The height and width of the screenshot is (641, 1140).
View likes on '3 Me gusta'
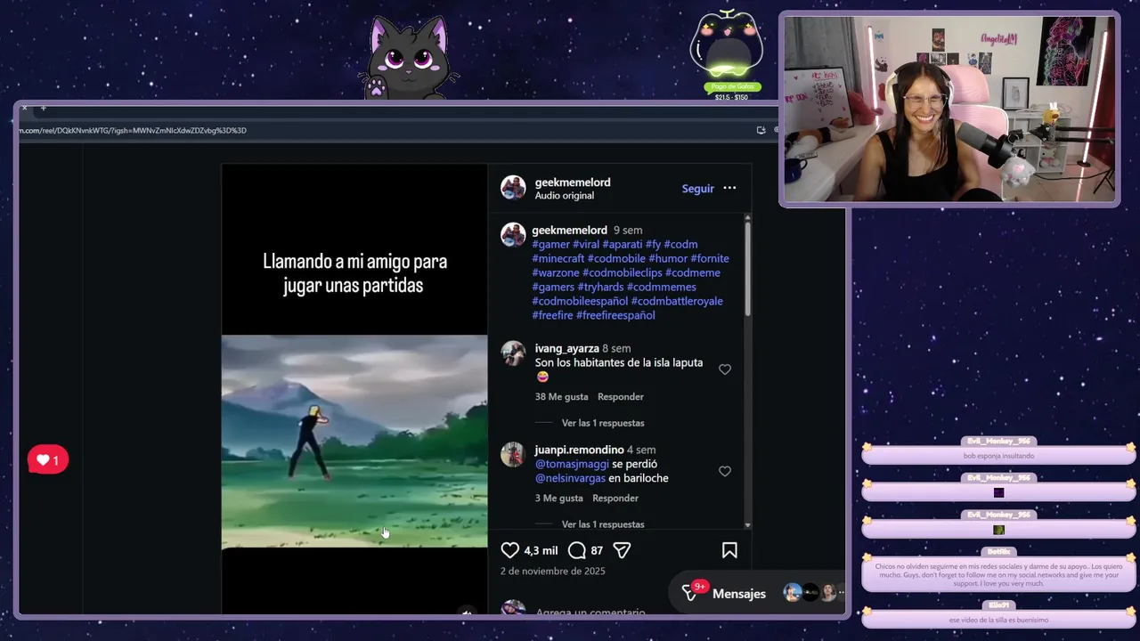(559, 499)
